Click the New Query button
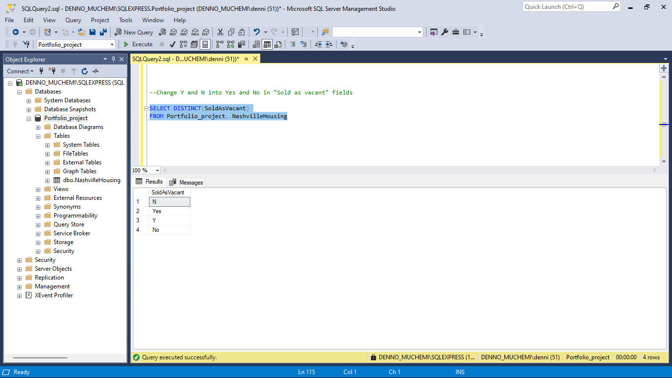 (x=134, y=32)
